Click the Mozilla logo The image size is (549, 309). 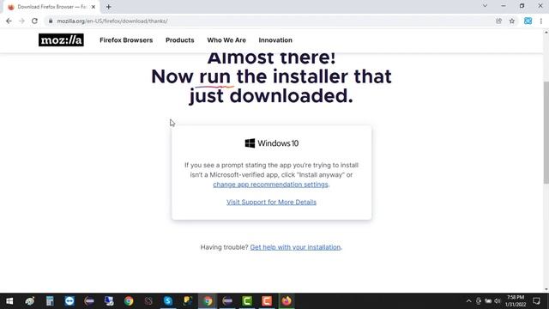61,40
